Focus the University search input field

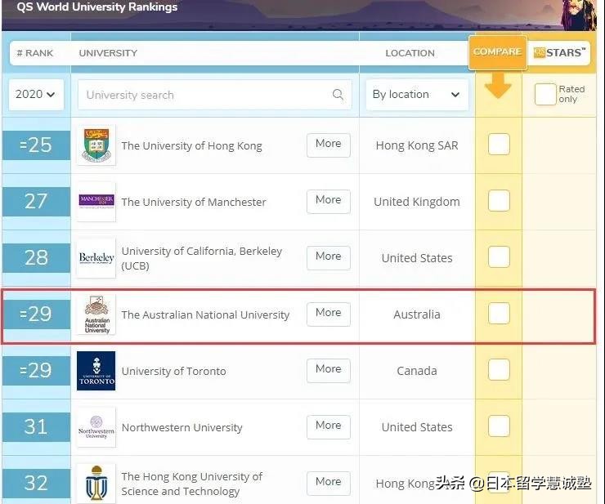coord(214,95)
